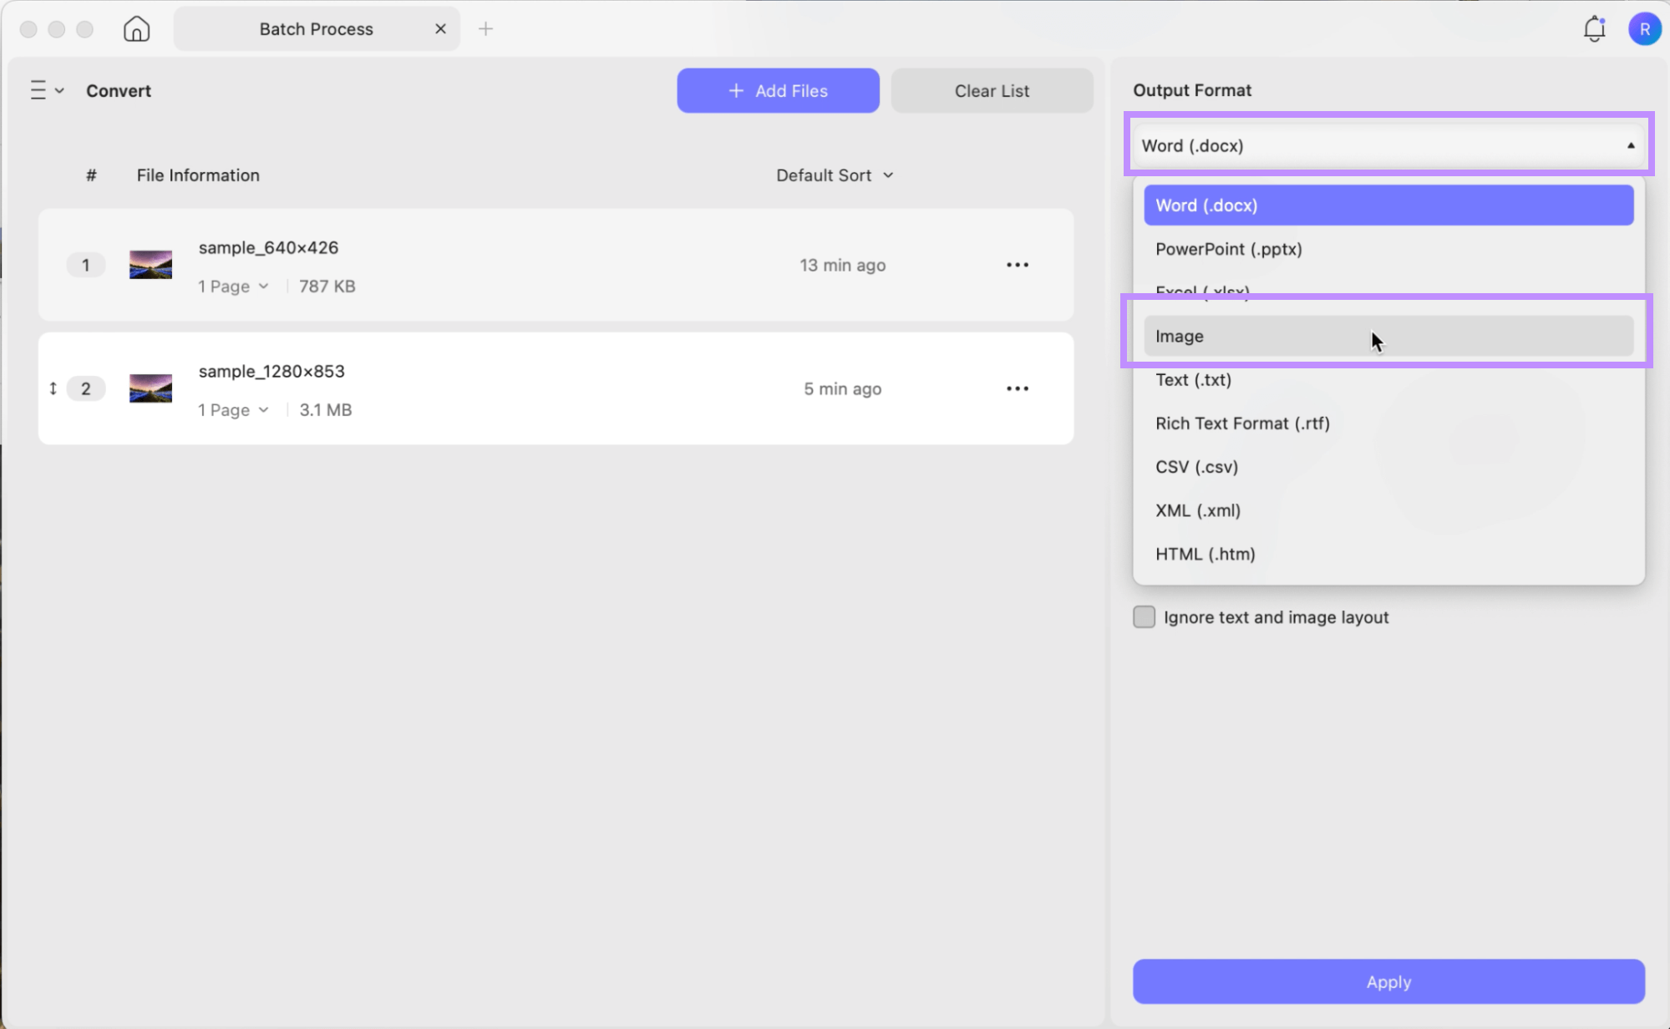The height and width of the screenshot is (1029, 1670).
Task: Click the reorder handle on row 2
Action: (53, 388)
